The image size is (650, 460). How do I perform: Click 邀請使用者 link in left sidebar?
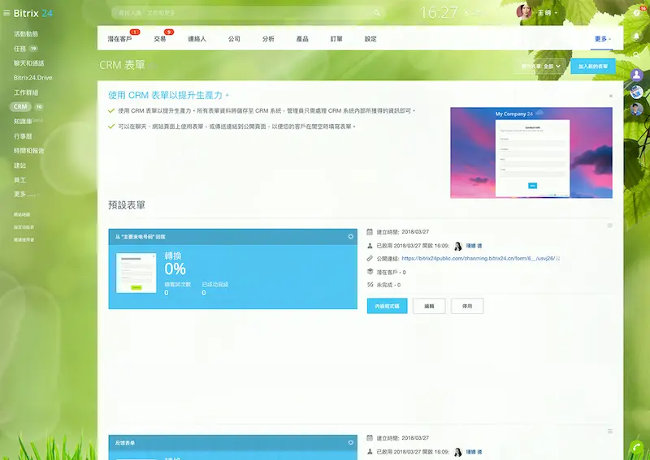pyautogui.click(x=24, y=239)
